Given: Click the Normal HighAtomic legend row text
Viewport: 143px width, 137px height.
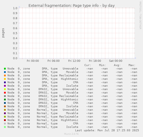Looking at the screenshot, I should pyautogui.click(x=43, y=120).
